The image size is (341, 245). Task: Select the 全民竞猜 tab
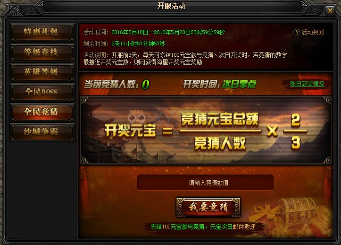[42, 112]
